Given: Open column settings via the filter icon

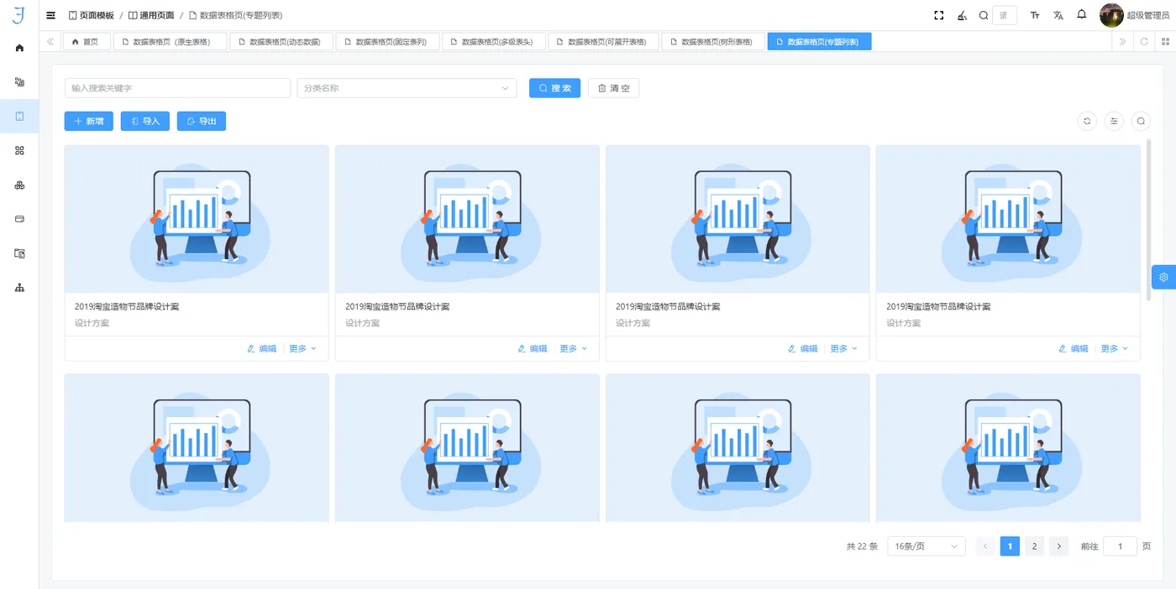Looking at the screenshot, I should (x=1114, y=121).
